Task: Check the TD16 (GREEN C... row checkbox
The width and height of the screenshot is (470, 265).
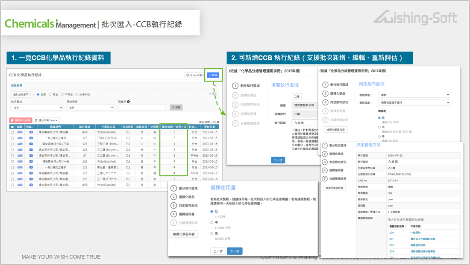Action: click(x=12, y=138)
